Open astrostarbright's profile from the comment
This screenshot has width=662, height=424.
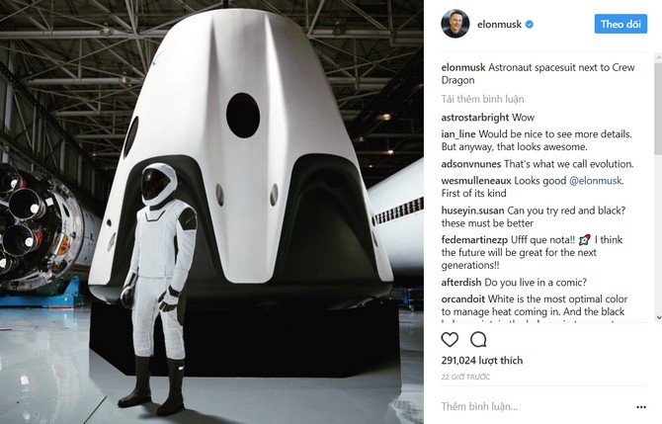click(x=475, y=118)
